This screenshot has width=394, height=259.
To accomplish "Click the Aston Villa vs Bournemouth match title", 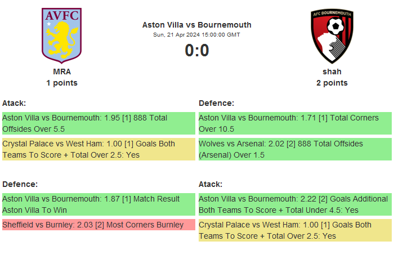I will pos(197,25).
